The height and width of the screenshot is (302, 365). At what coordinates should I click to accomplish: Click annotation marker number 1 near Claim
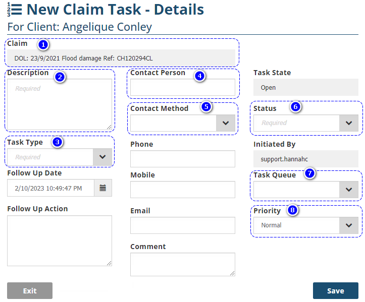(x=43, y=45)
